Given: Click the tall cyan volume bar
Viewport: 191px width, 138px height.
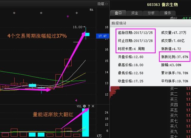Looking at the screenshot, I should [x=86, y=123].
